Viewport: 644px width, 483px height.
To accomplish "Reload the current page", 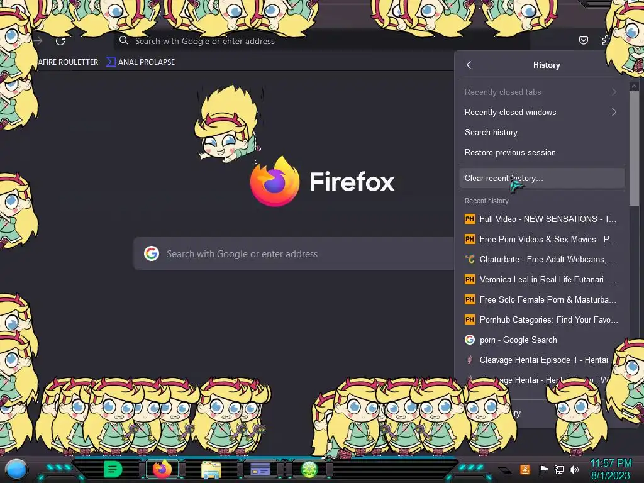I will (x=60, y=41).
